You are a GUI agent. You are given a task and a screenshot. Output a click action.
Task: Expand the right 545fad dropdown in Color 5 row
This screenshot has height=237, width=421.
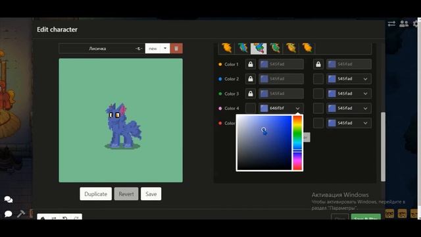[x=365, y=123]
